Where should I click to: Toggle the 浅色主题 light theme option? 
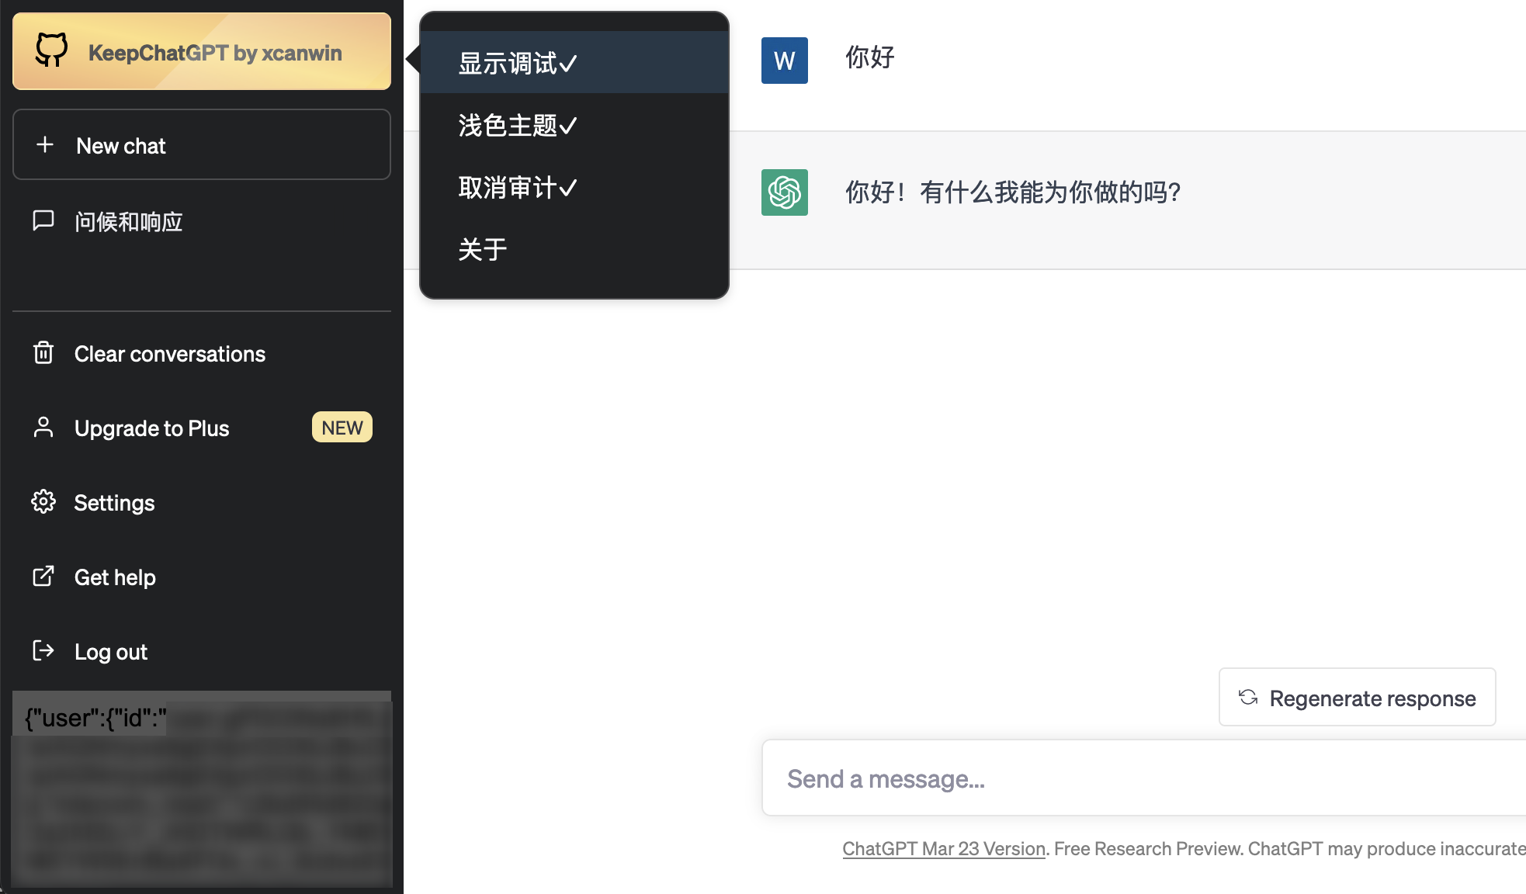coord(517,125)
